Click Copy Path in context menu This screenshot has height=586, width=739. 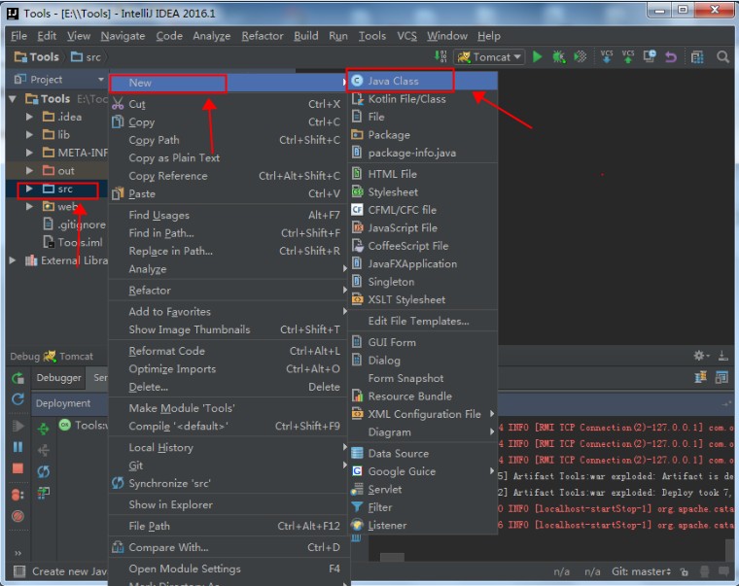229,140
